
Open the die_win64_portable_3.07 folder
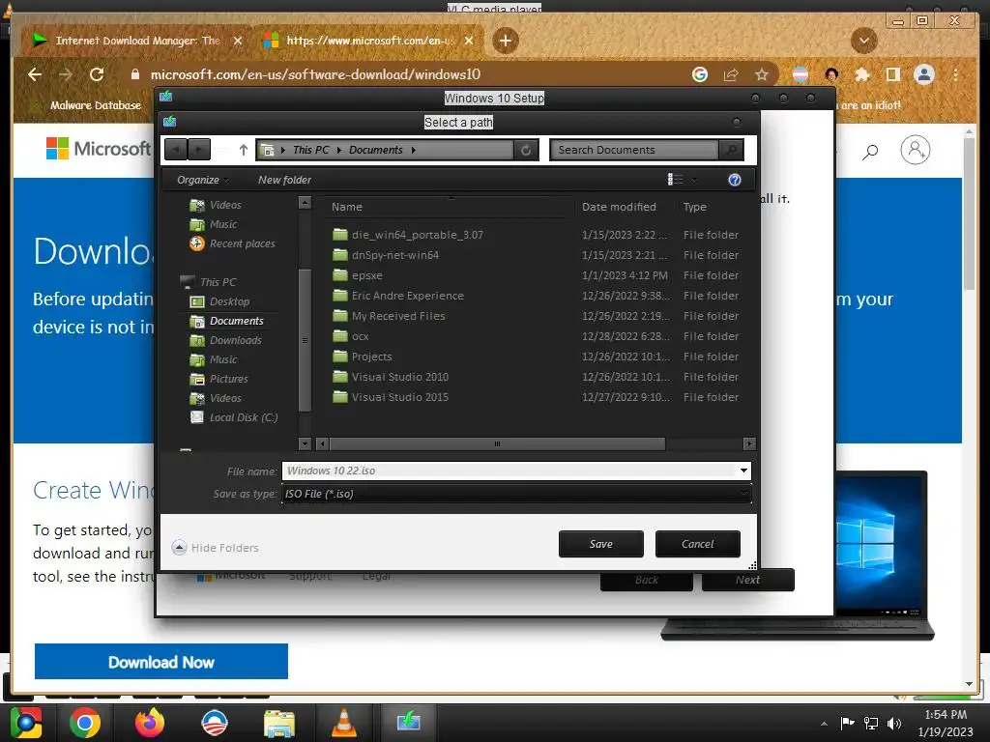tap(418, 235)
